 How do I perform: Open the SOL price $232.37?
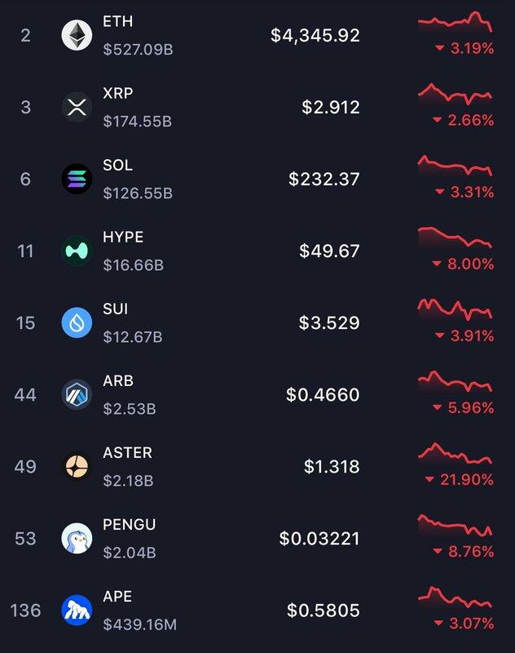(324, 179)
